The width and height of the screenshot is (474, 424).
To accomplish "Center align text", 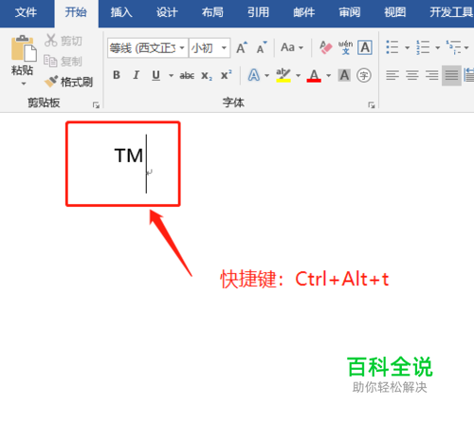I will 412,75.
